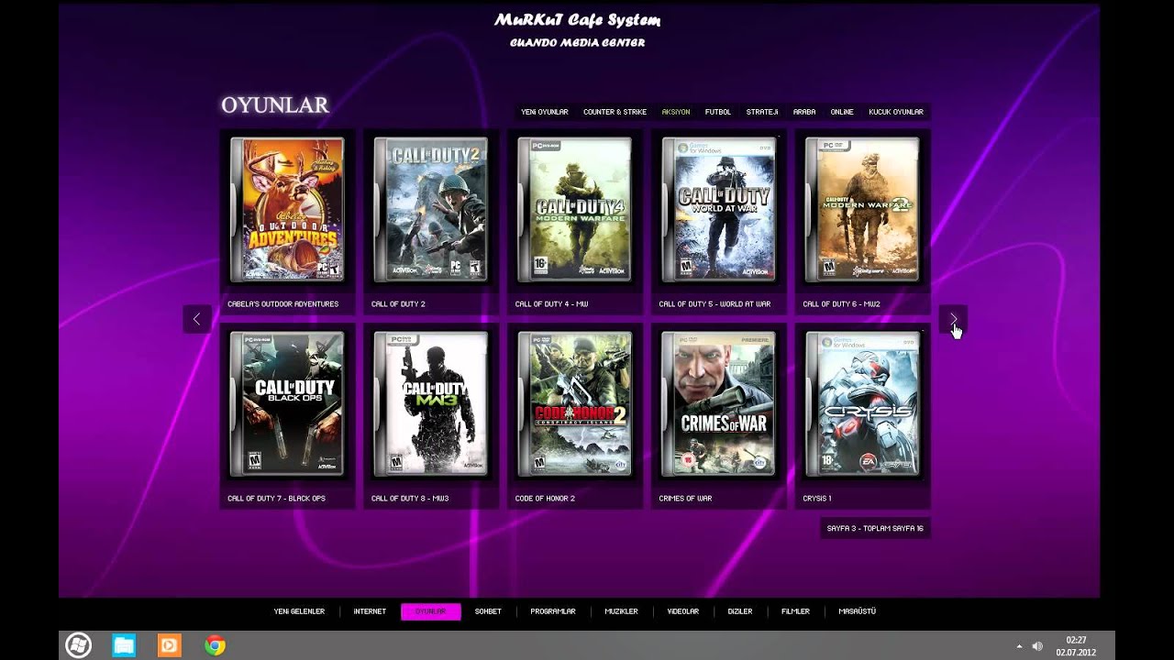Open YENI GELENLER in the bottom menu
The image size is (1174, 660).
click(x=299, y=611)
